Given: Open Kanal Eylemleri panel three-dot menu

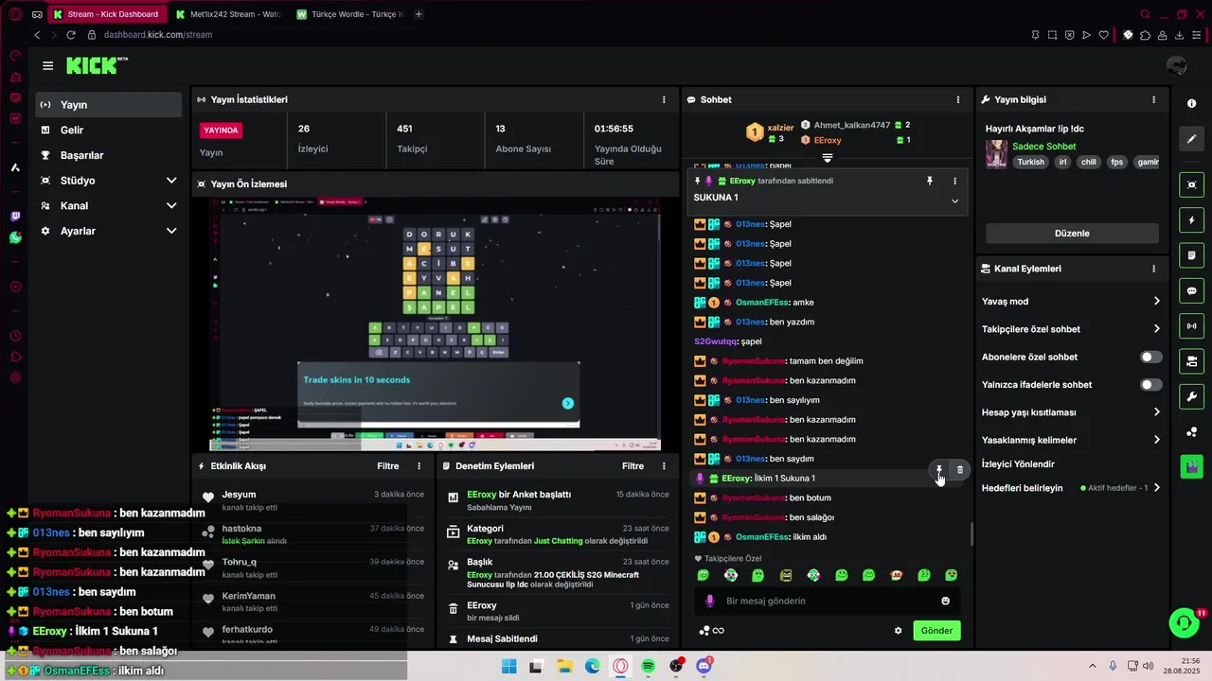Looking at the screenshot, I should [1153, 269].
